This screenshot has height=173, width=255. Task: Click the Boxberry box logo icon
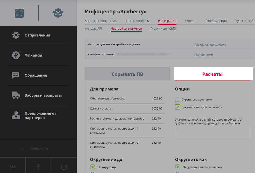click(x=58, y=13)
